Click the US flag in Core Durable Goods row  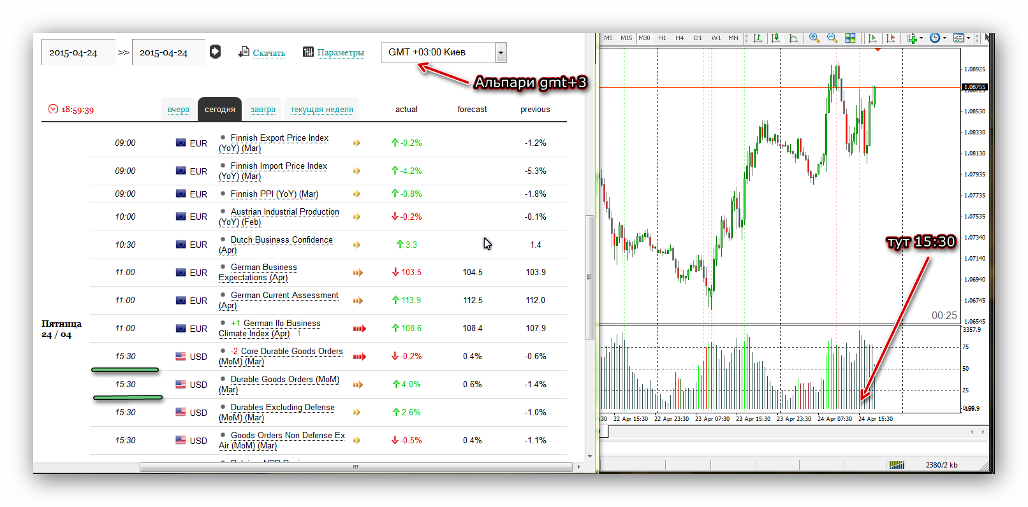click(180, 356)
